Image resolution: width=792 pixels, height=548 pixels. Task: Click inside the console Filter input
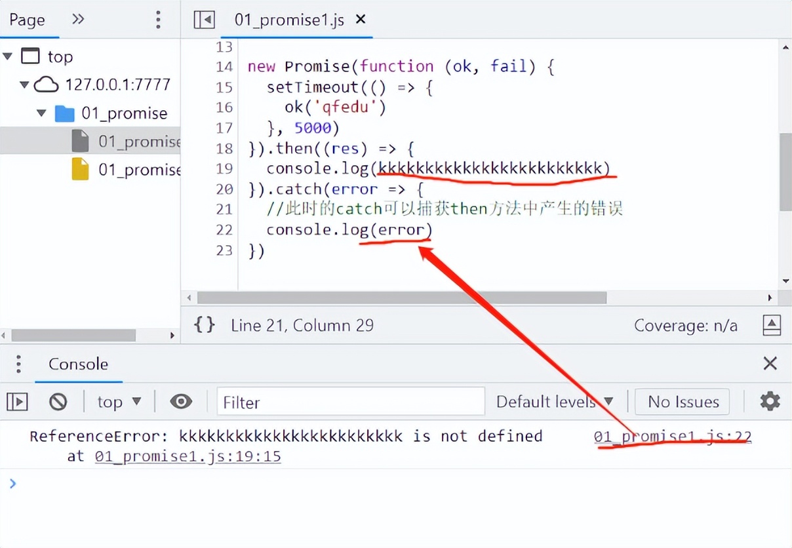(x=350, y=401)
